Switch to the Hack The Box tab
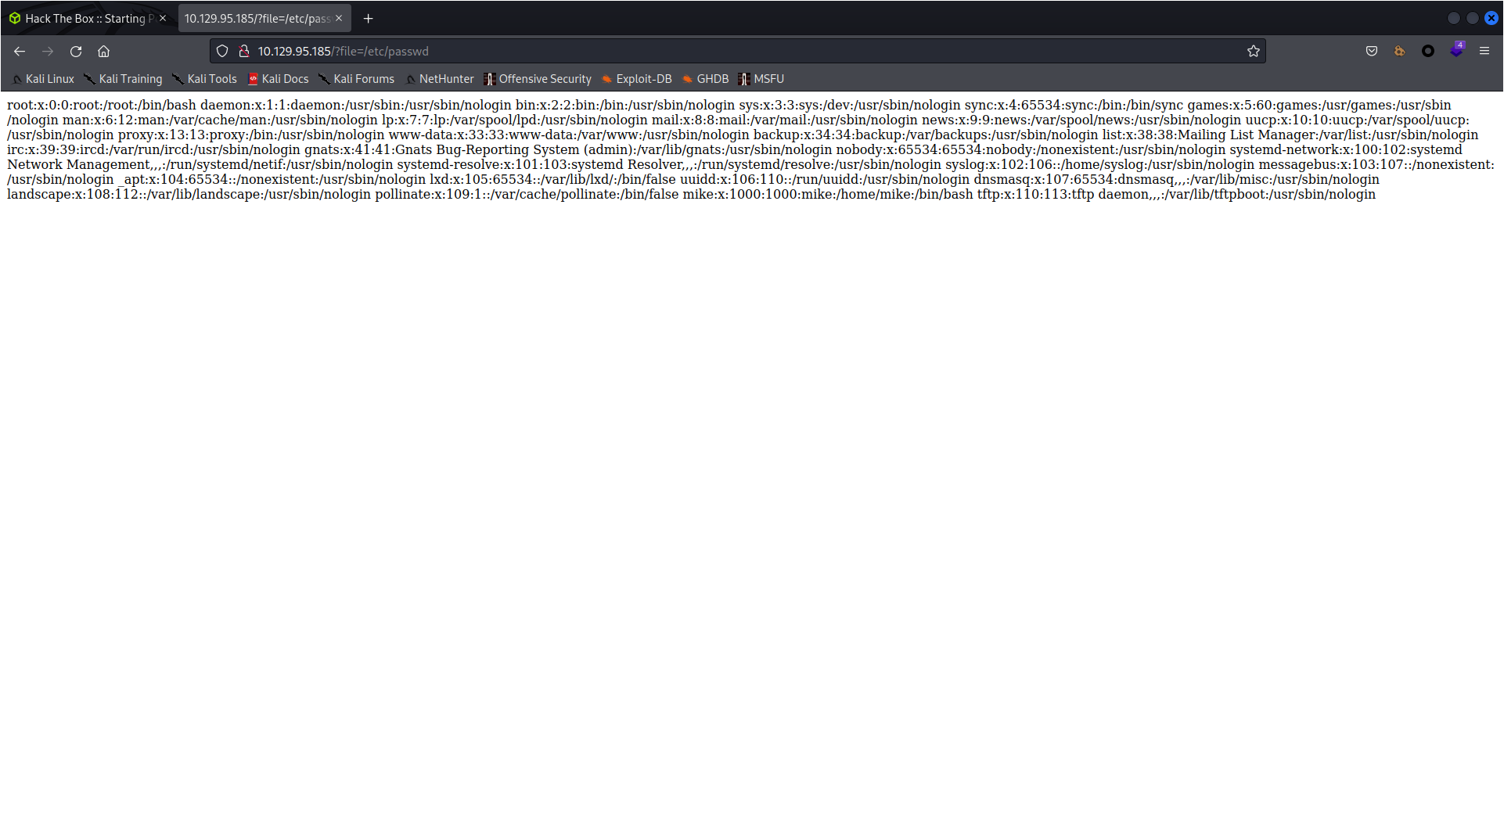The height and width of the screenshot is (822, 1504). pyautogui.click(x=88, y=18)
